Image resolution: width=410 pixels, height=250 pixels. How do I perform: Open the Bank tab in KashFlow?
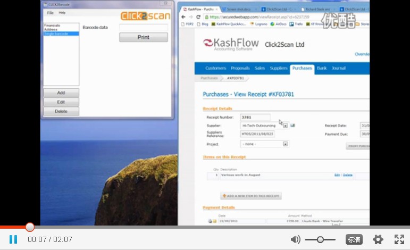(322, 68)
